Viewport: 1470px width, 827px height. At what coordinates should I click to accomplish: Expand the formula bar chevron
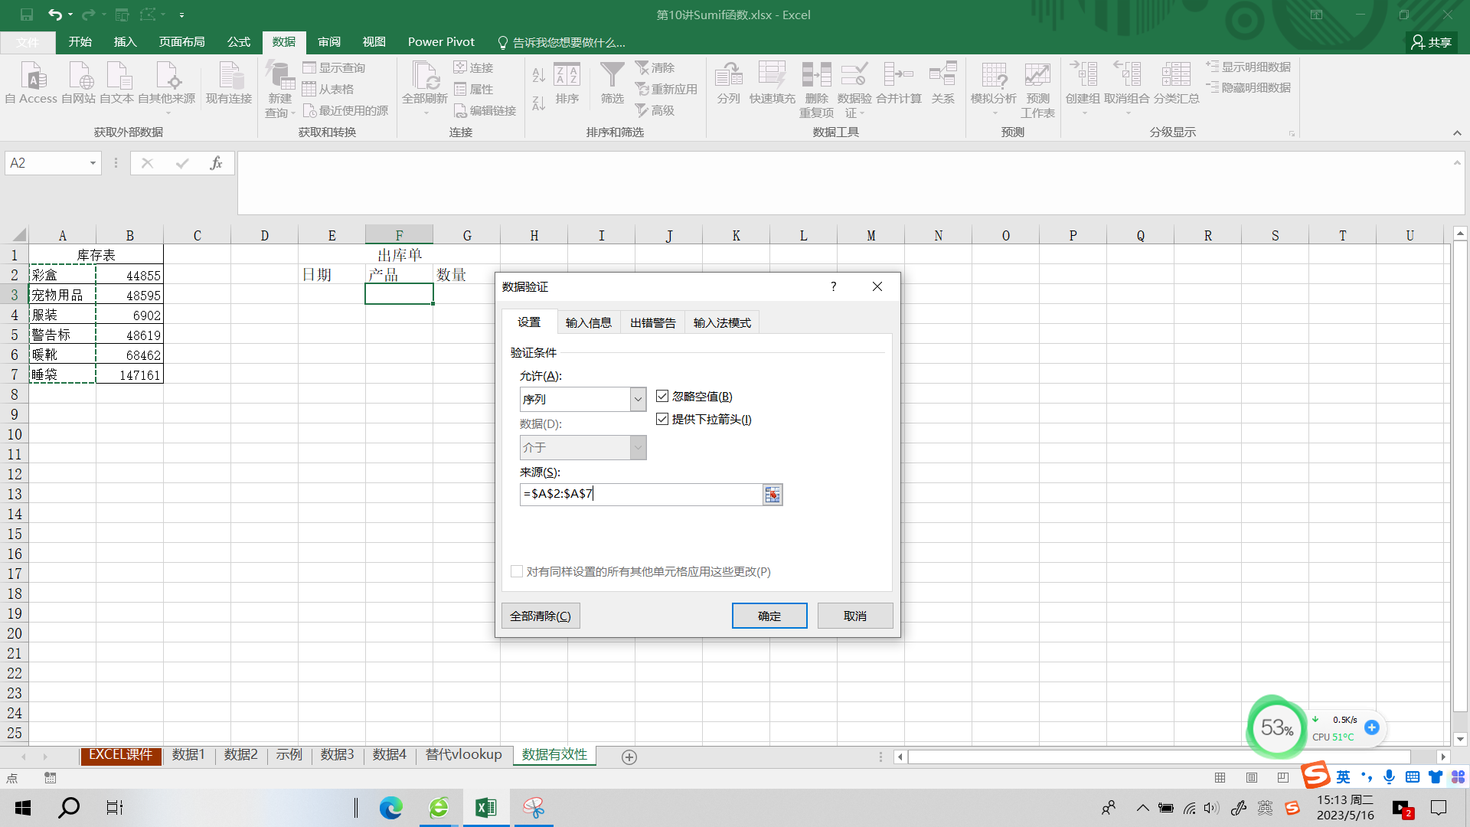pos(1457,162)
